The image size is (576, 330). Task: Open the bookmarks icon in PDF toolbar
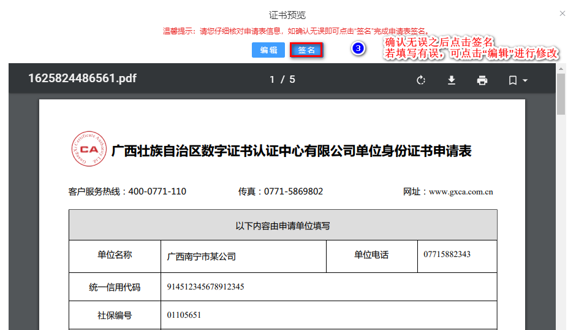(x=513, y=80)
